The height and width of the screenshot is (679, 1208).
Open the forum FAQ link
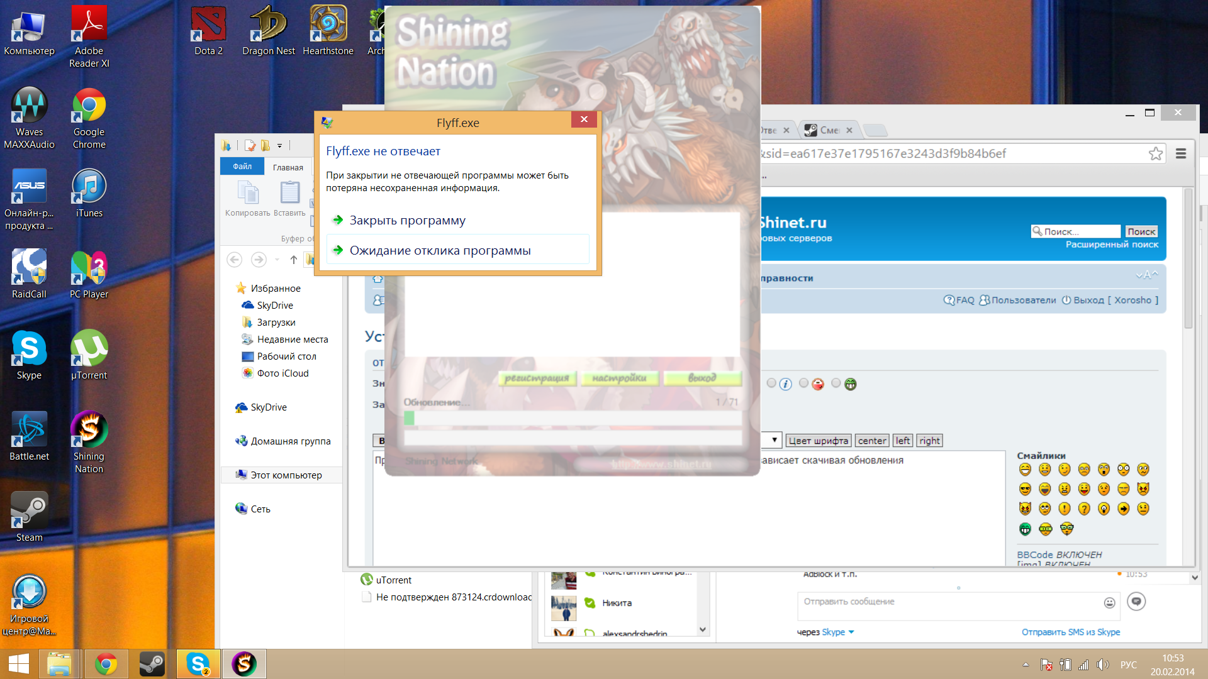958,300
